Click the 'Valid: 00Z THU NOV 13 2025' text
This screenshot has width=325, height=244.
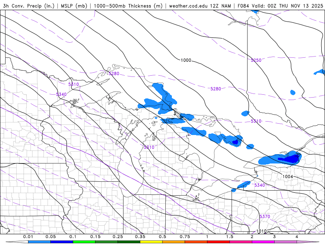tap(287, 6)
